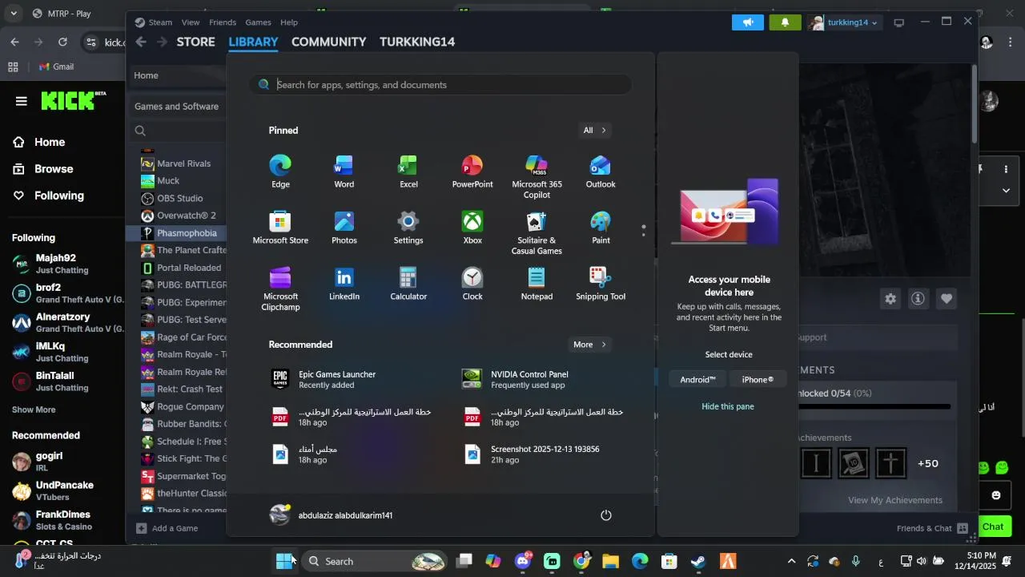Open turkking14 account dropdown in Steam
This screenshot has width=1025, height=577.
[845, 22]
